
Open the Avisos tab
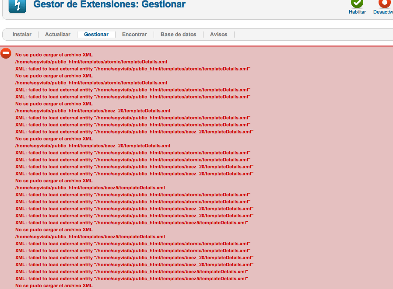pos(218,35)
